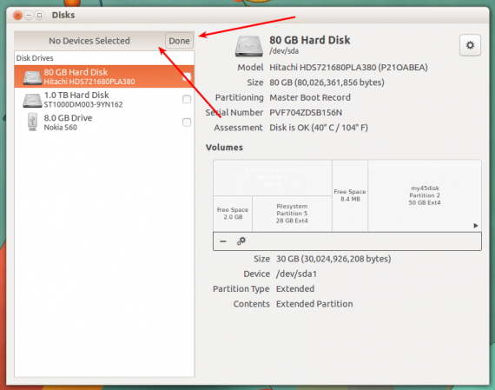The width and height of the screenshot is (495, 390).
Task: Select the 8.0 GB Drive Nokia S60 entry
Action: tap(104, 122)
